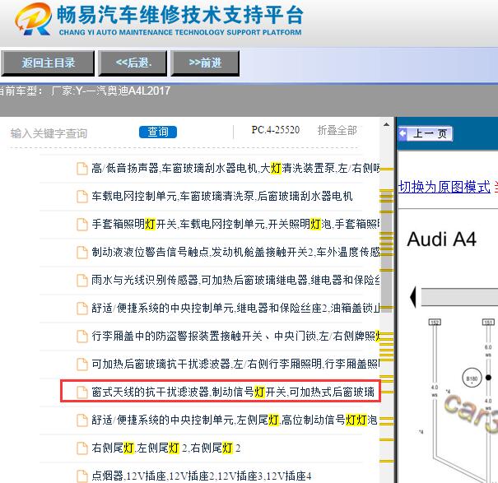498x483 pixels.
Task: Open 窗式天线的抗干扰滤波器,制动信号灯开关 entry
Action: (233, 392)
